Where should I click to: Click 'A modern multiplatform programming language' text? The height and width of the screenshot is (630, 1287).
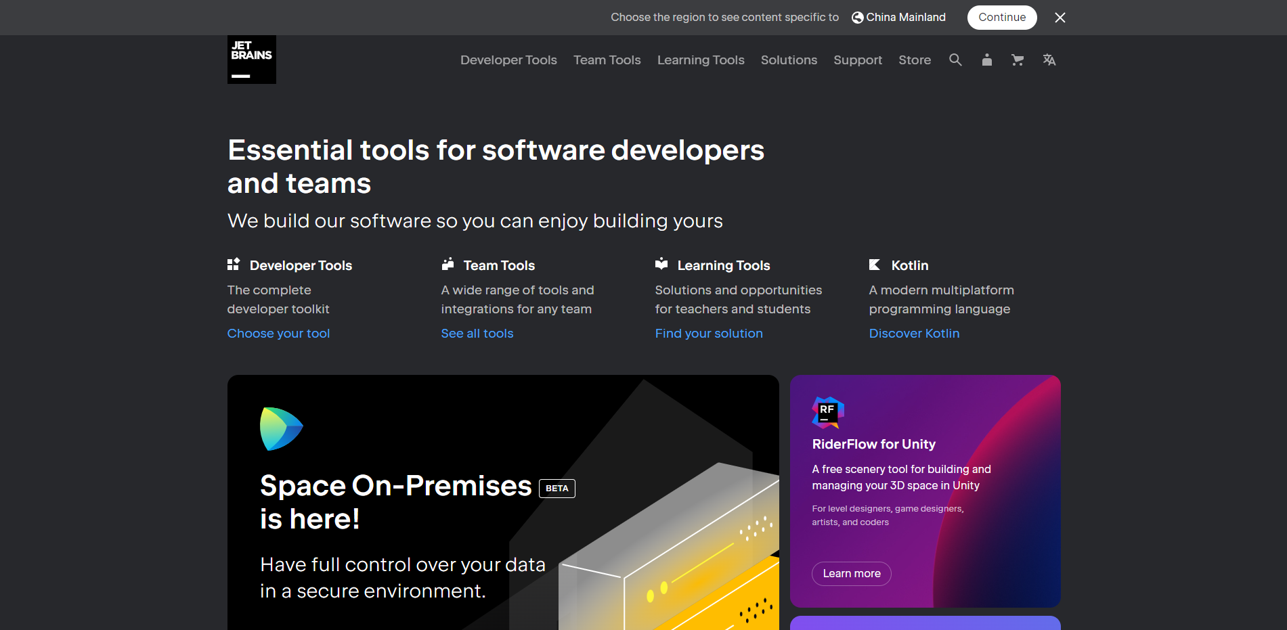click(942, 299)
